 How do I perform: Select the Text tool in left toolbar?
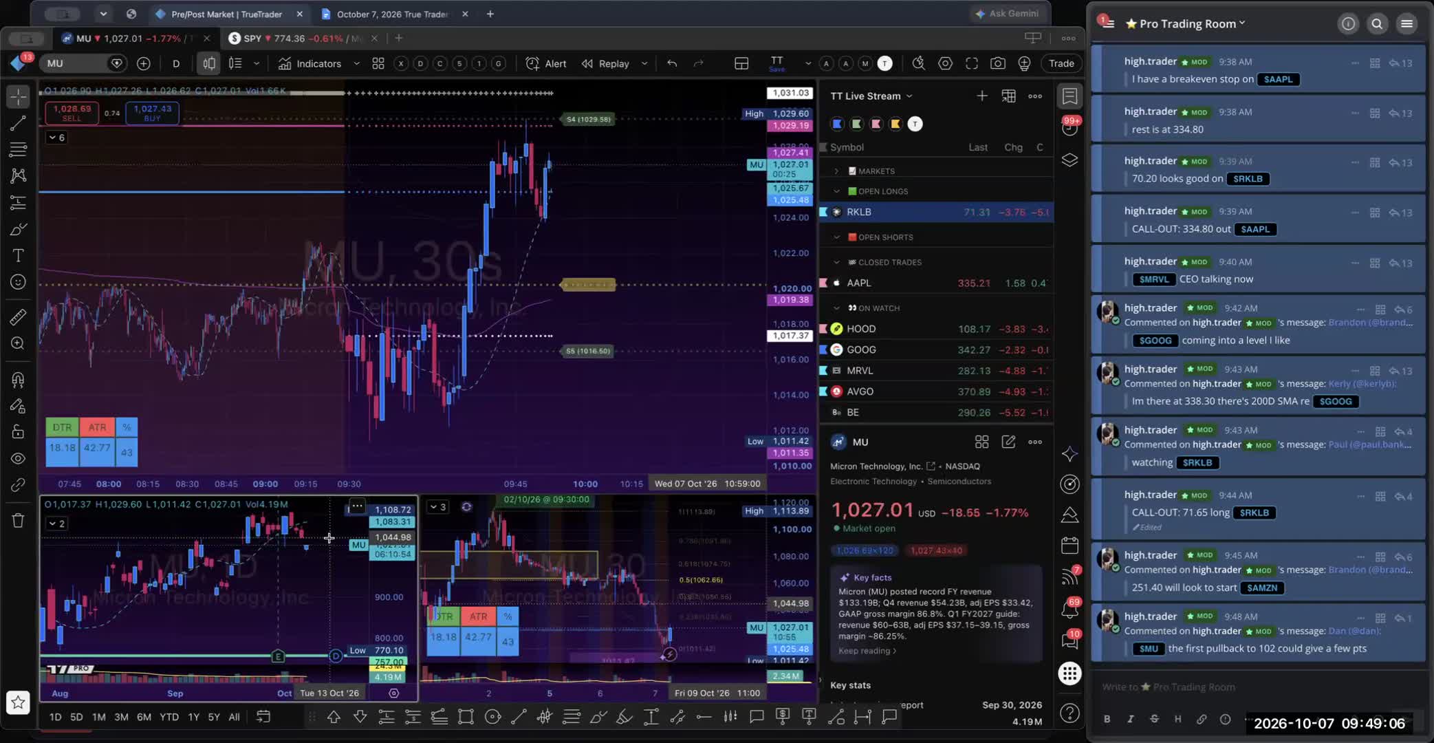tap(18, 255)
